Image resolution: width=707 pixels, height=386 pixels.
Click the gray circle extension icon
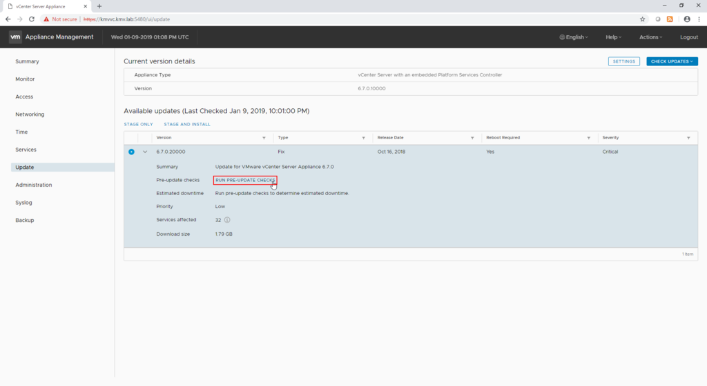(658, 19)
